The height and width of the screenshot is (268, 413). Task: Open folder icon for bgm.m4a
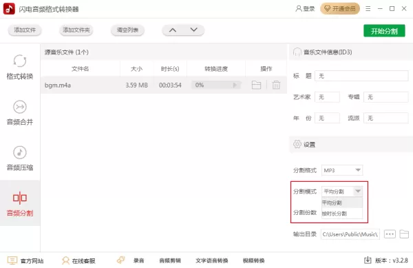[x=256, y=85]
